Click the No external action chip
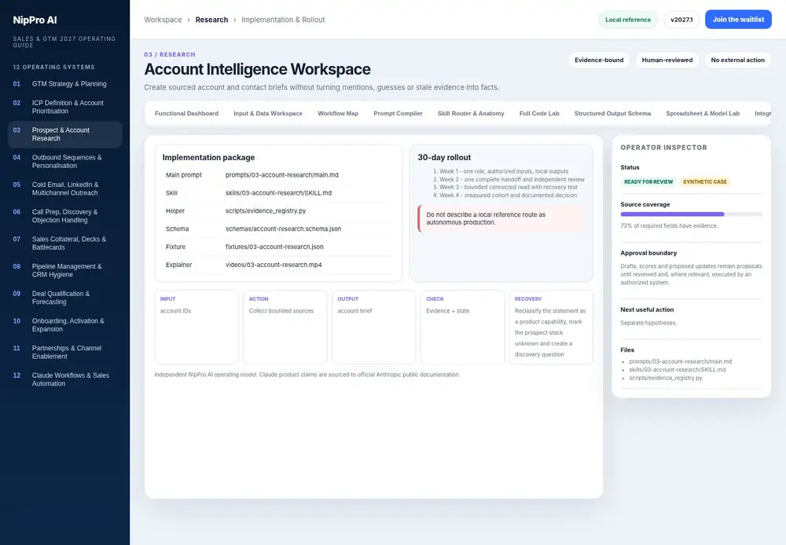Screen dimensions: 786x545 pyautogui.click(x=738, y=60)
